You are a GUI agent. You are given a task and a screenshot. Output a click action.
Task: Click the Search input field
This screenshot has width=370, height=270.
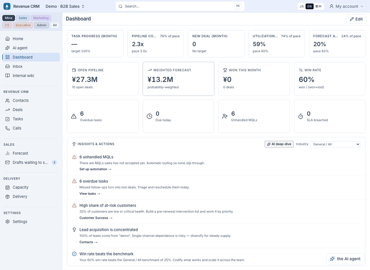180,6
